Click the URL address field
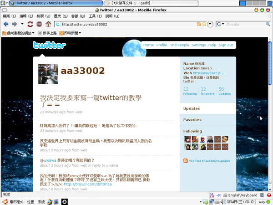Viewport: 273px width, 205px height. click(128, 24)
